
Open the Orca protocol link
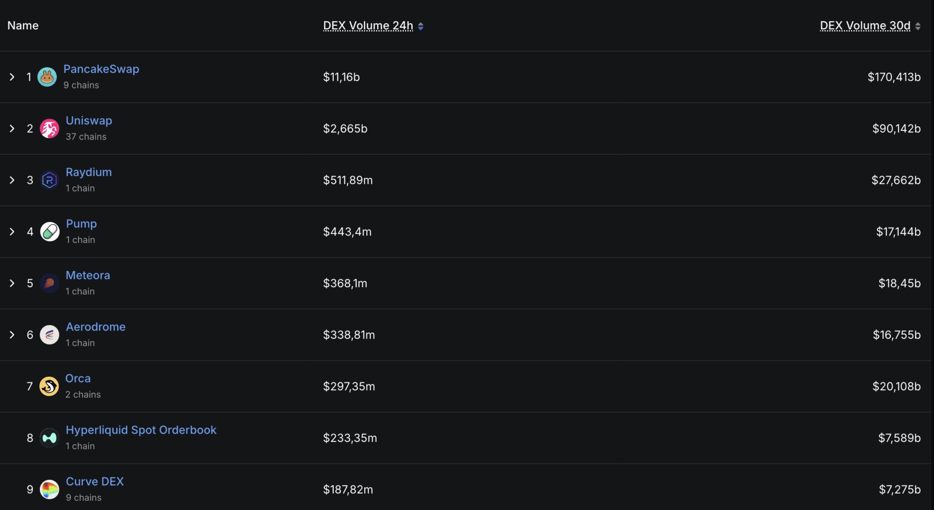point(78,379)
